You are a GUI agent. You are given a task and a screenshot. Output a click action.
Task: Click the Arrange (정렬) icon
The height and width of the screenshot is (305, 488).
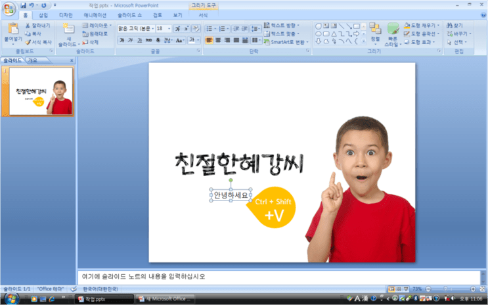point(375,29)
